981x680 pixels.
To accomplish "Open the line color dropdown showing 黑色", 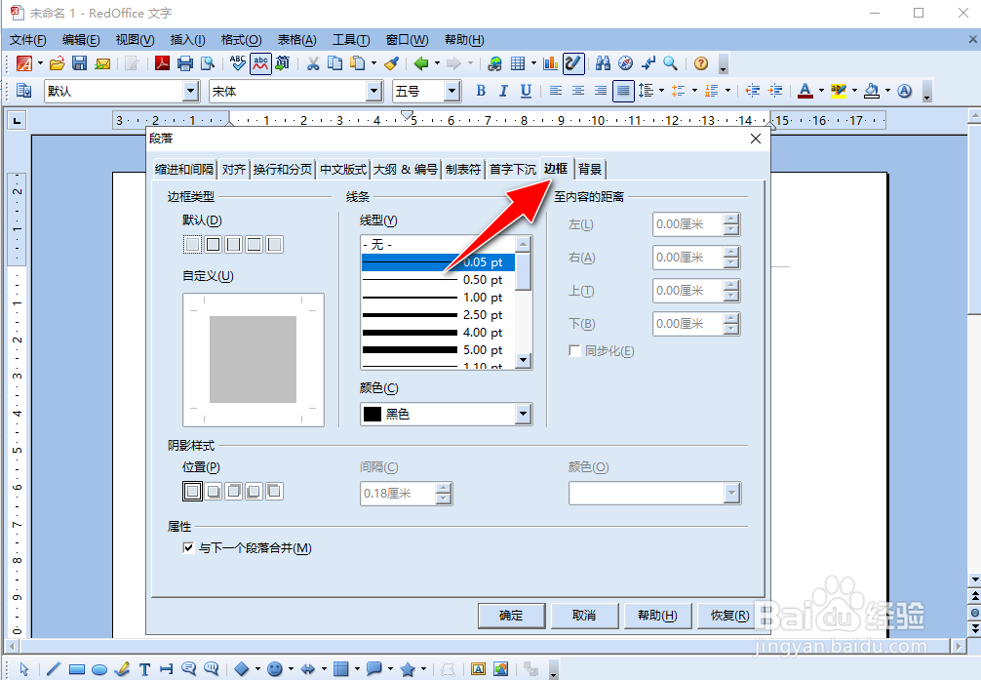I will [x=523, y=414].
